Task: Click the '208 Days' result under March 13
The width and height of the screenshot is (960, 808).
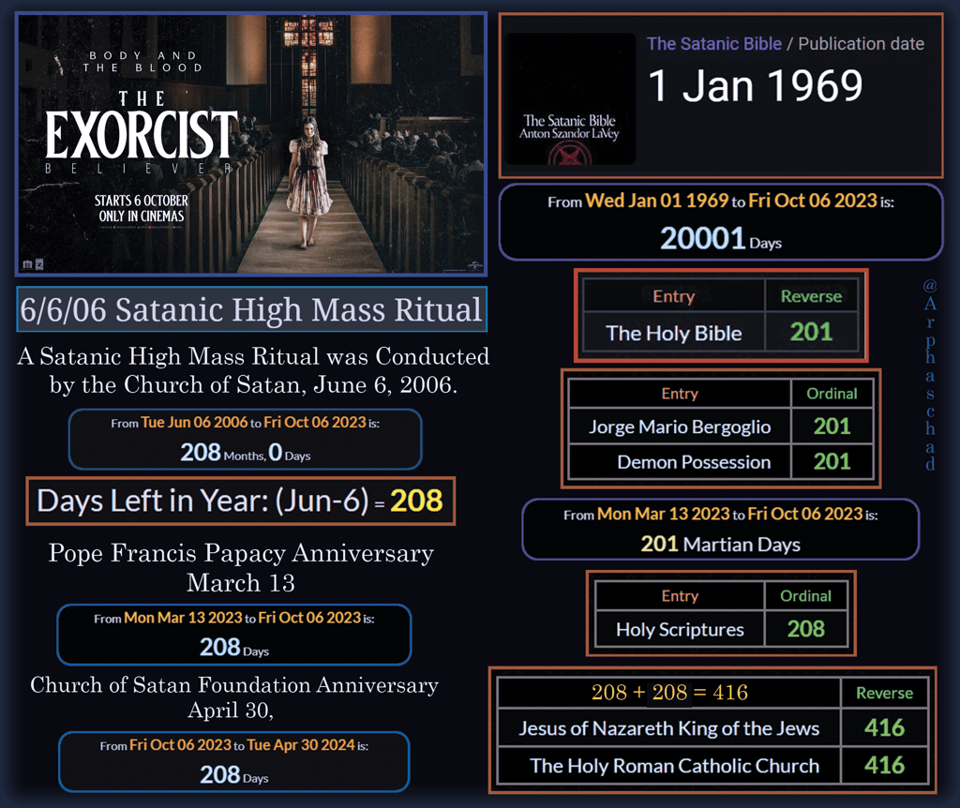Action: point(234,648)
